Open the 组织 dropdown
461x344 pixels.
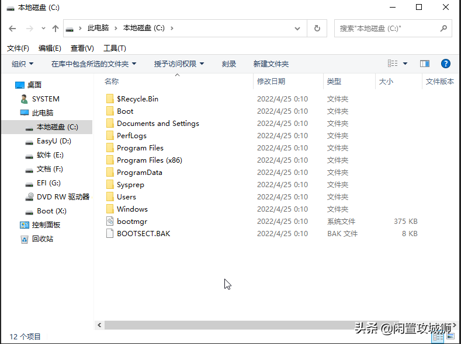point(22,64)
